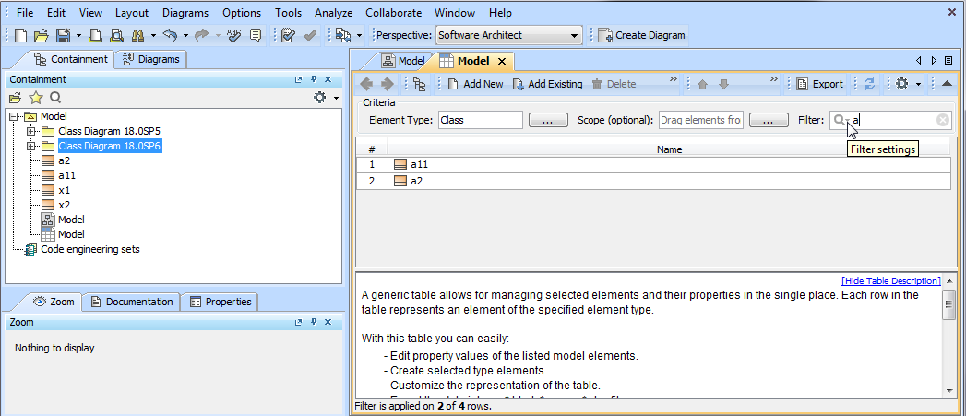Click the Save project floppy icon
The width and height of the screenshot is (966, 416).
coord(63,35)
